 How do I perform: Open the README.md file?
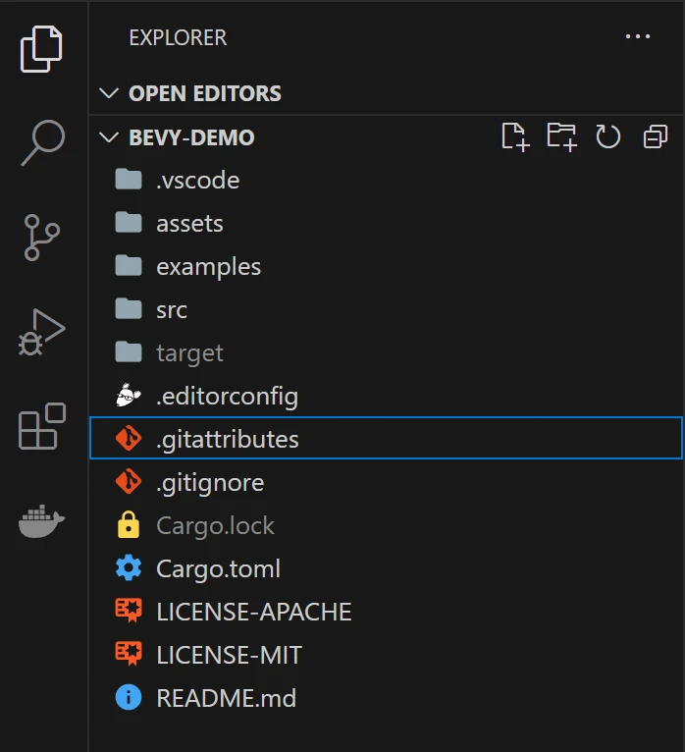coord(226,699)
